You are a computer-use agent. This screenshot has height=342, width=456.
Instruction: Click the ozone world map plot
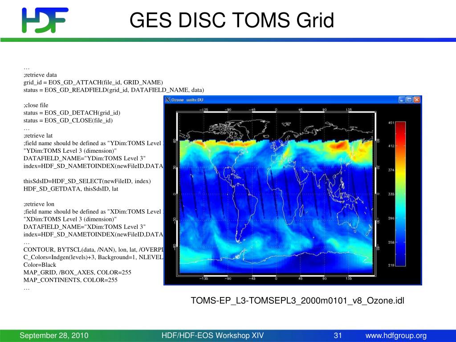pos(276,193)
